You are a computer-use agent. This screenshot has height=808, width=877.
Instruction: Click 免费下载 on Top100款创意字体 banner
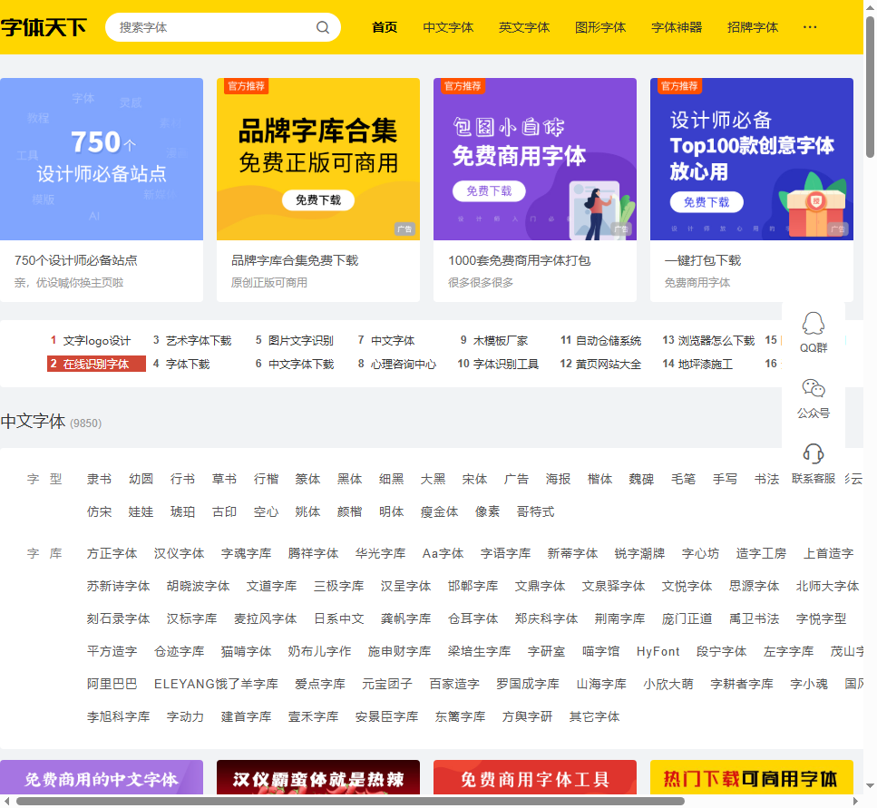pos(706,202)
